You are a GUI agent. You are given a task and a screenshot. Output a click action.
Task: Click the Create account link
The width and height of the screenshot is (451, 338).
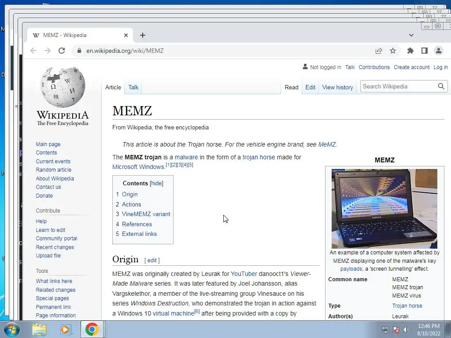coord(412,67)
